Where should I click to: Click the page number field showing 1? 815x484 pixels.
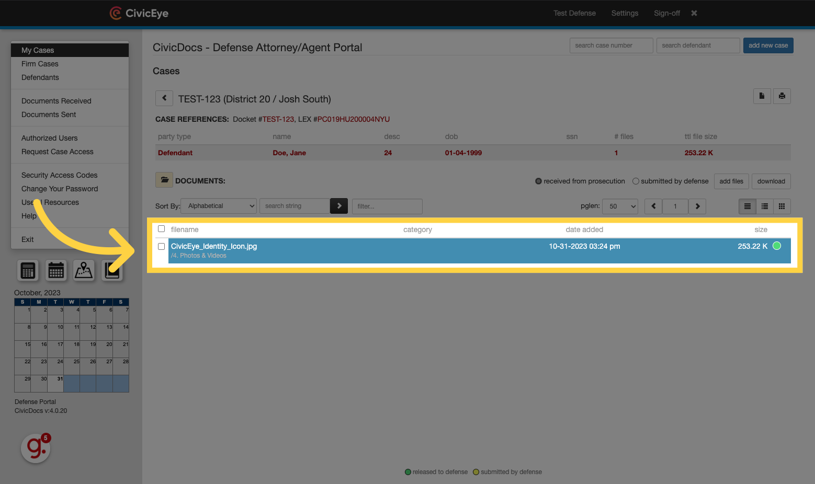(675, 206)
